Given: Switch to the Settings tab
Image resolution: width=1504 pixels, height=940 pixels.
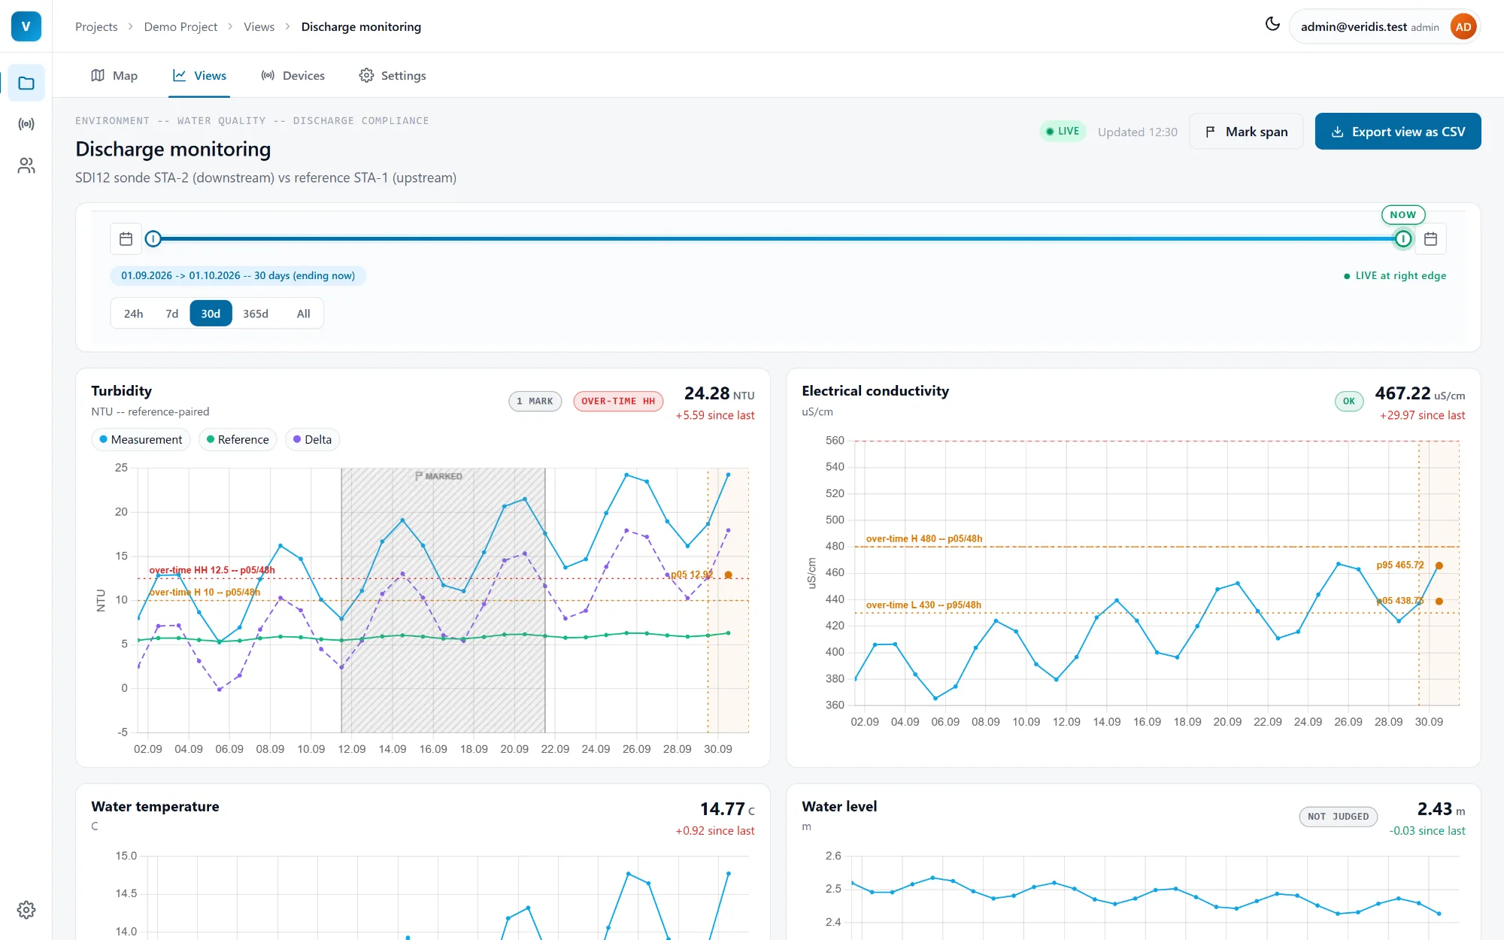Looking at the screenshot, I should [393, 75].
